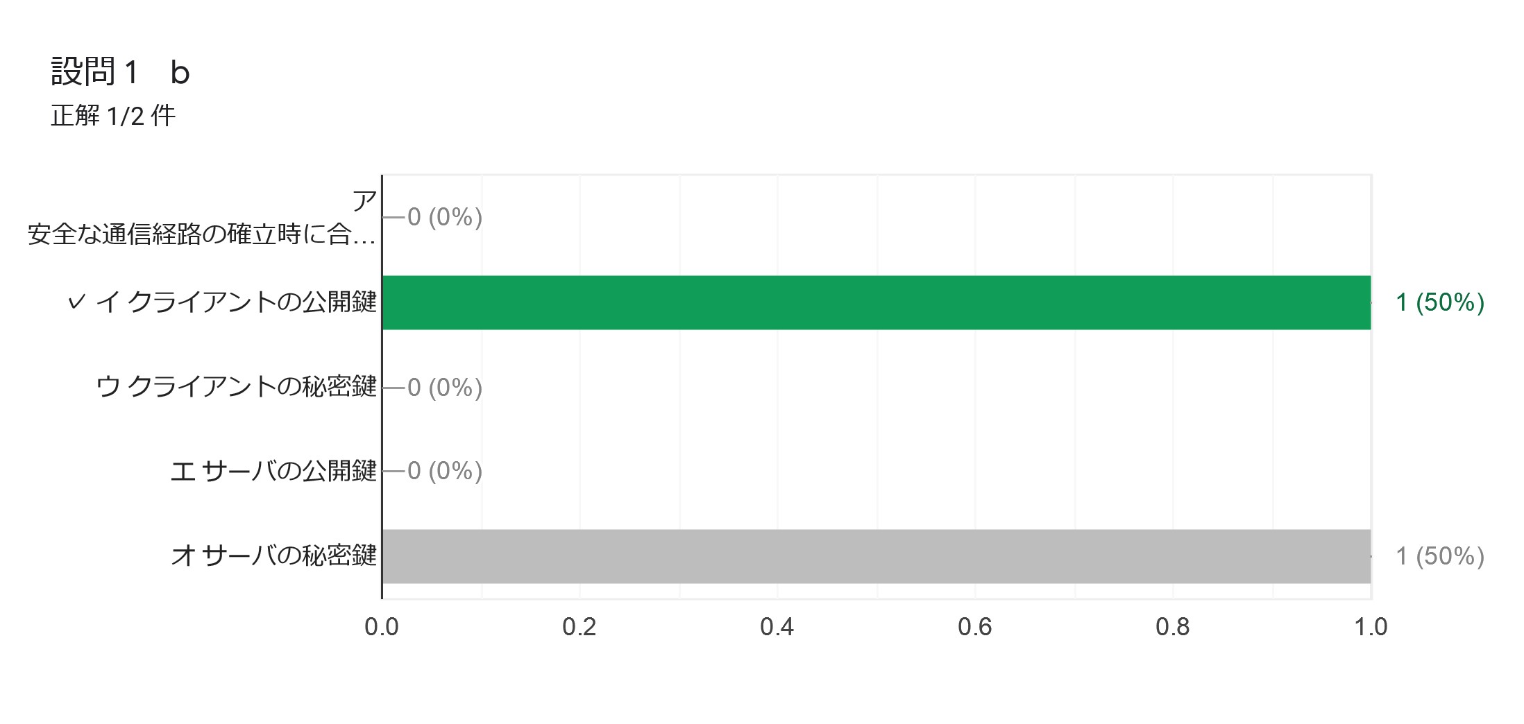Click the 1.0 axis tick label
This screenshot has width=1524, height=724.
tap(1371, 627)
